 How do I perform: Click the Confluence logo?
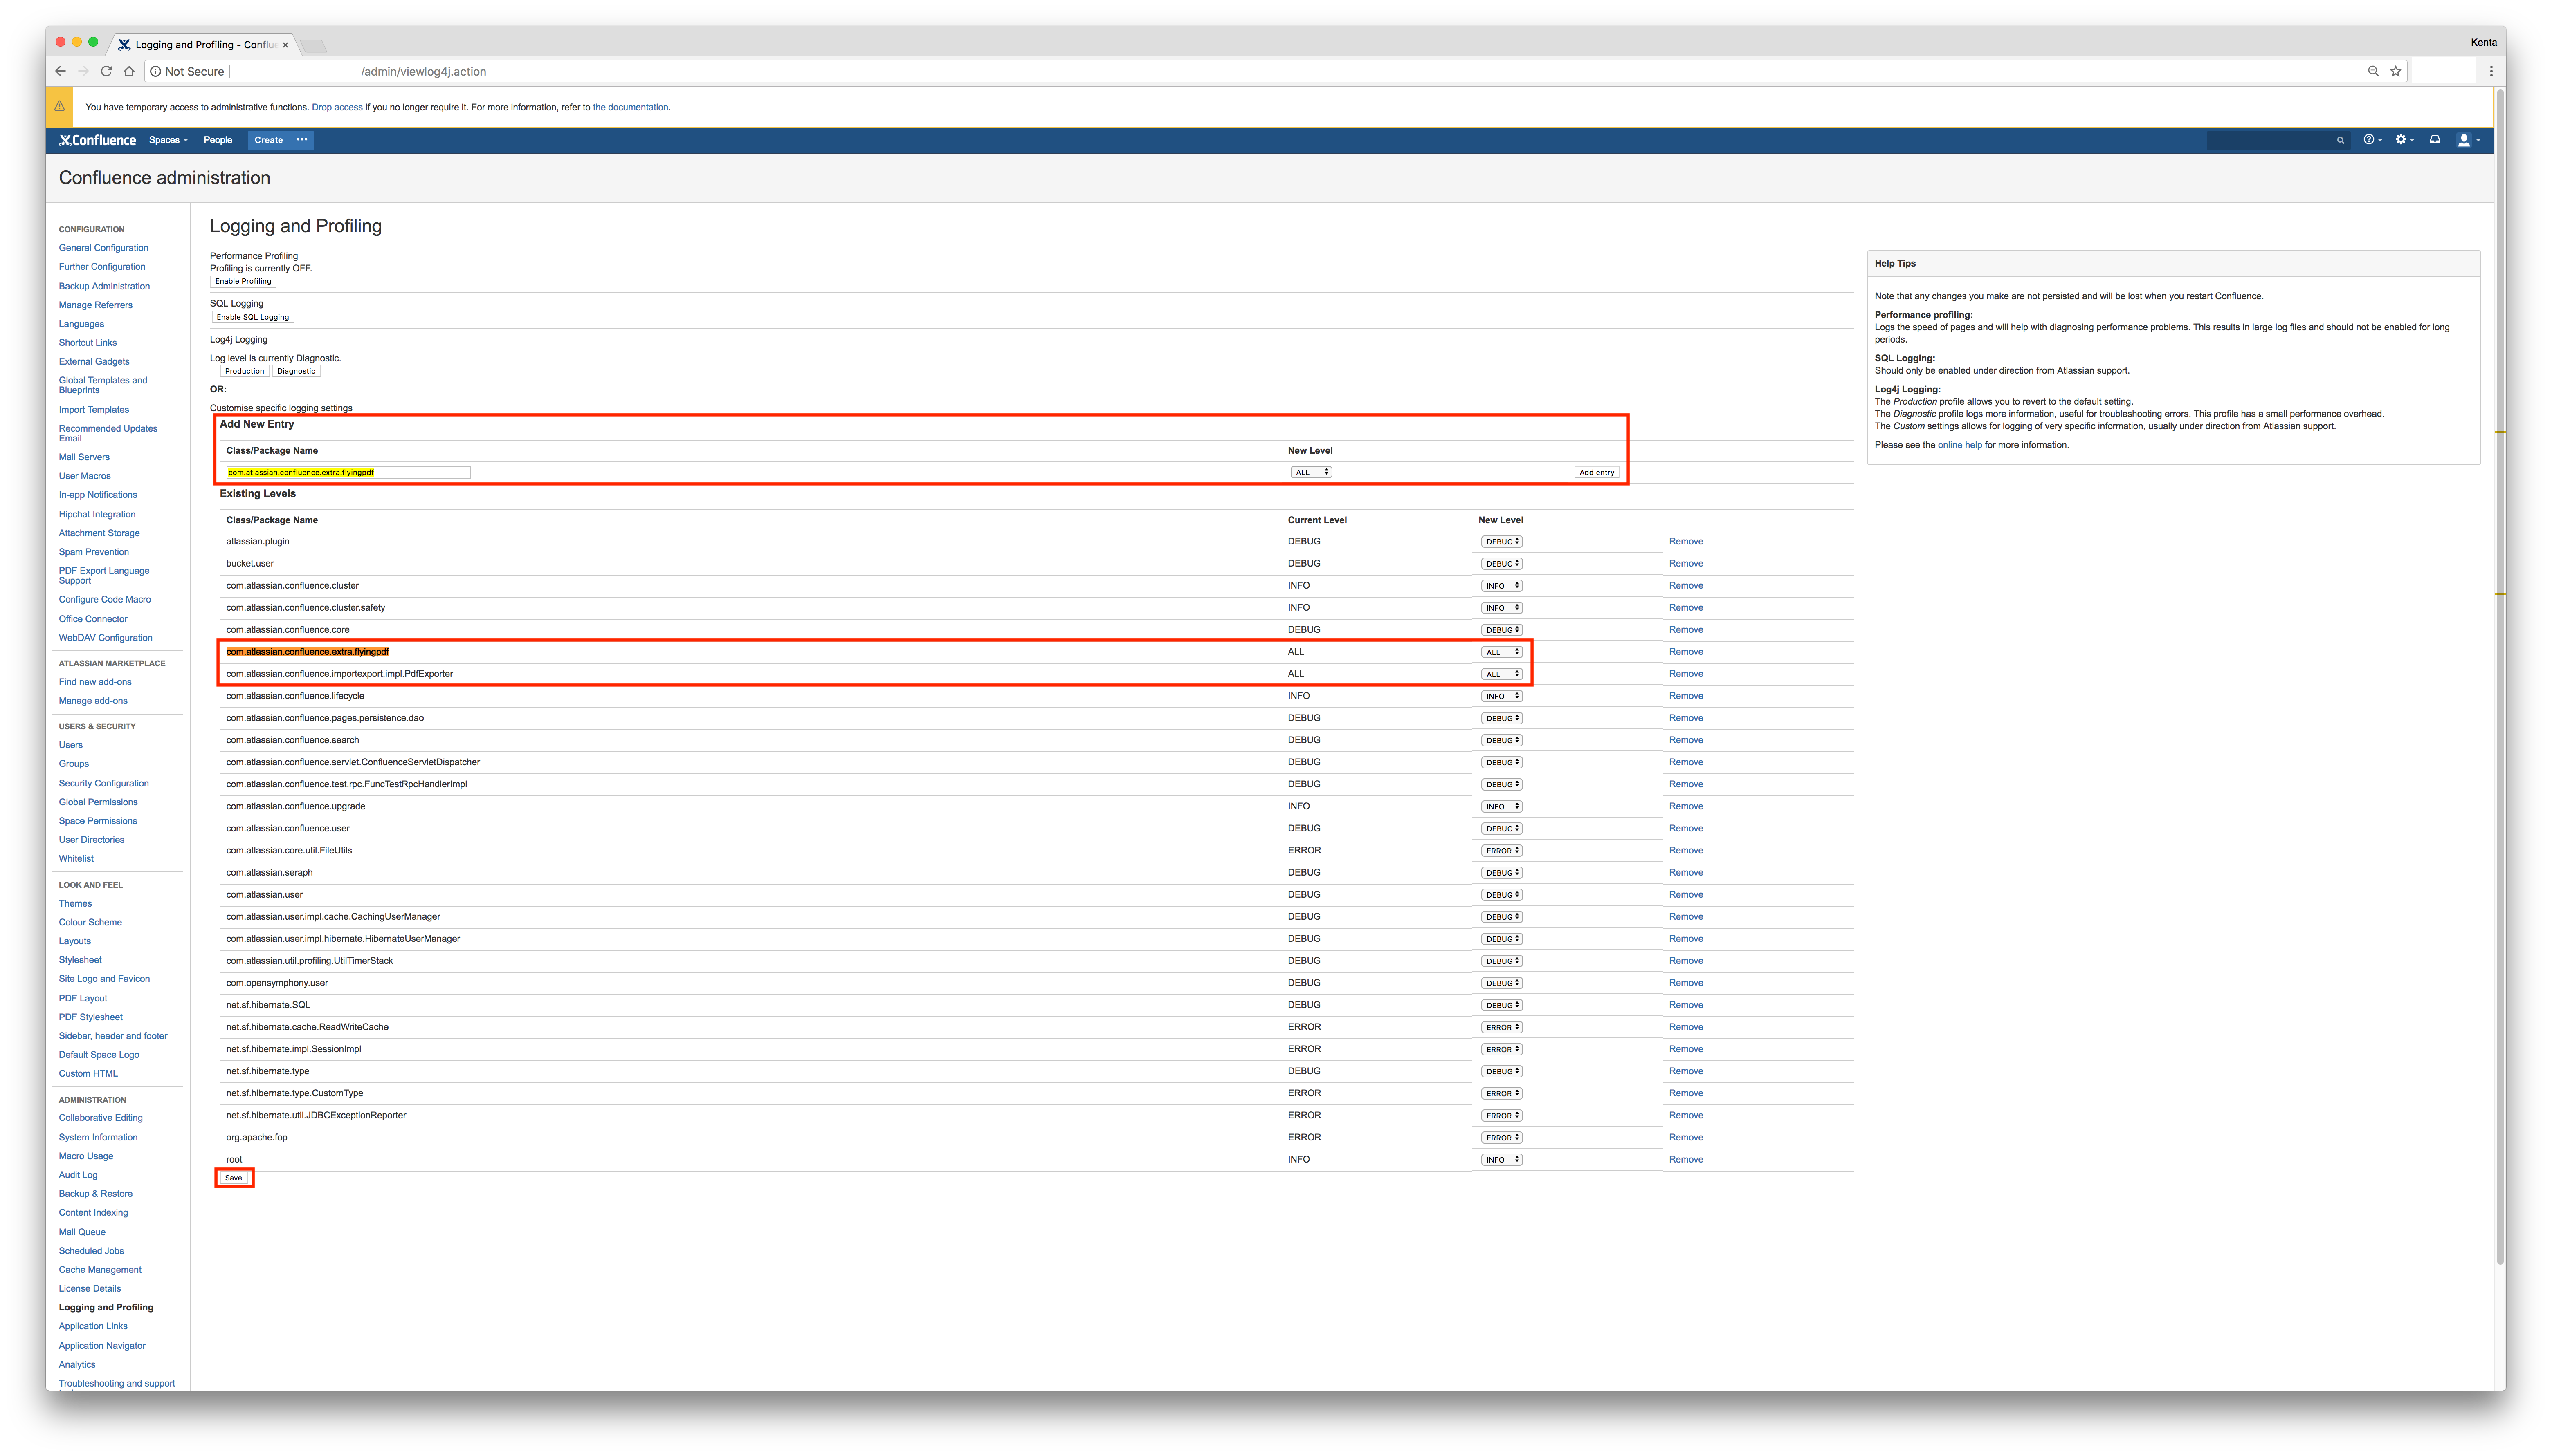click(x=97, y=140)
